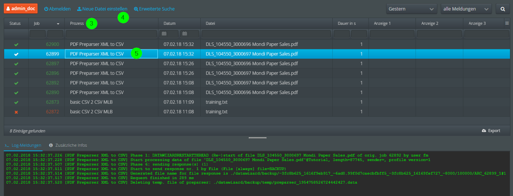Viewport: 513px width, 196px height.
Task: Select job number 62873
Action: pyautogui.click(x=53, y=102)
